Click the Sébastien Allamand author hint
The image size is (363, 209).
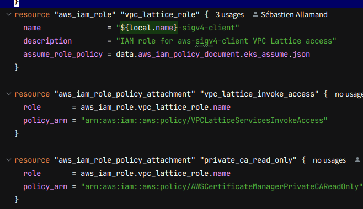(294, 15)
